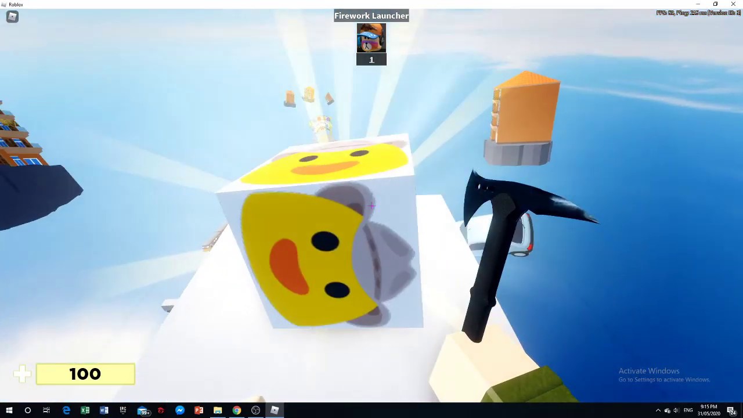Open OneDrive tray icon

tap(667, 410)
